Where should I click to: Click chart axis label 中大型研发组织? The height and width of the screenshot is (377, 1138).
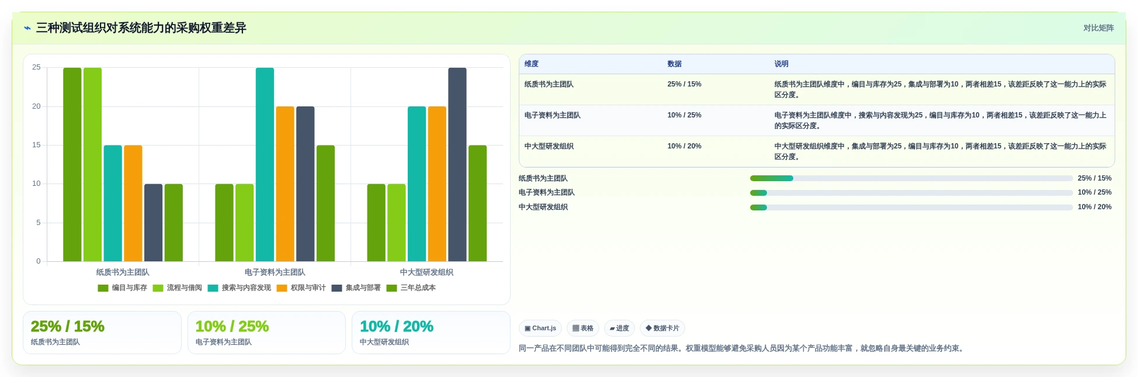click(x=427, y=272)
